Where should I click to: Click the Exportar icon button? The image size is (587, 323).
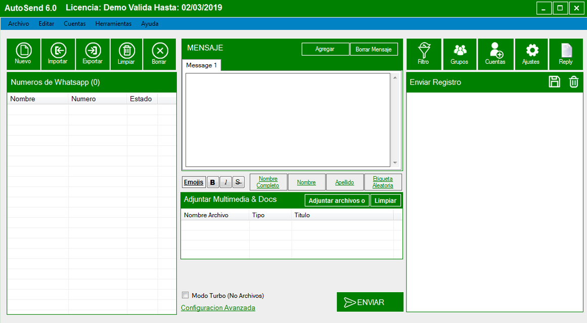pyautogui.click(x=93, y=54)
